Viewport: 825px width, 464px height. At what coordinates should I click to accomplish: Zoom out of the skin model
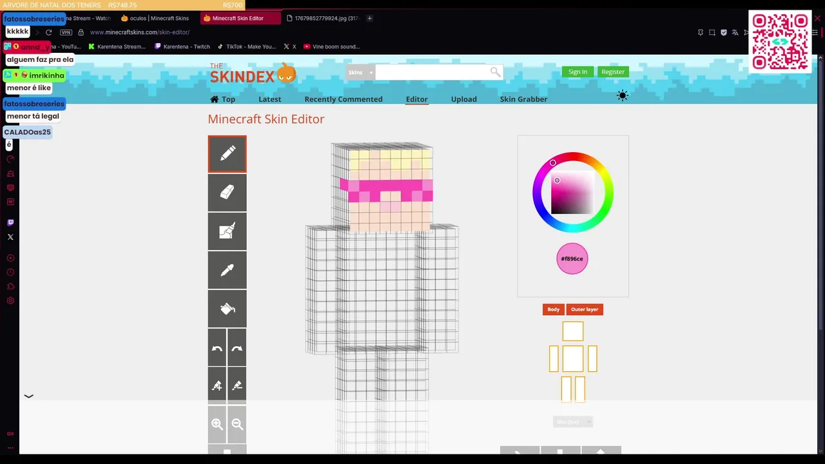tap(237, 424)
